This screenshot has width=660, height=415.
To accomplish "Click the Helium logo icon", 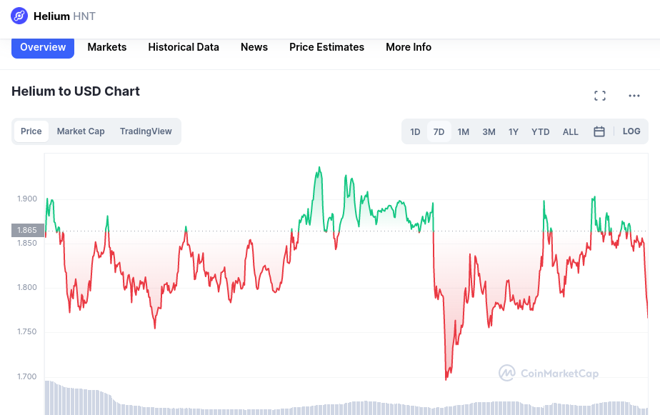I will [x=19, y=16].
